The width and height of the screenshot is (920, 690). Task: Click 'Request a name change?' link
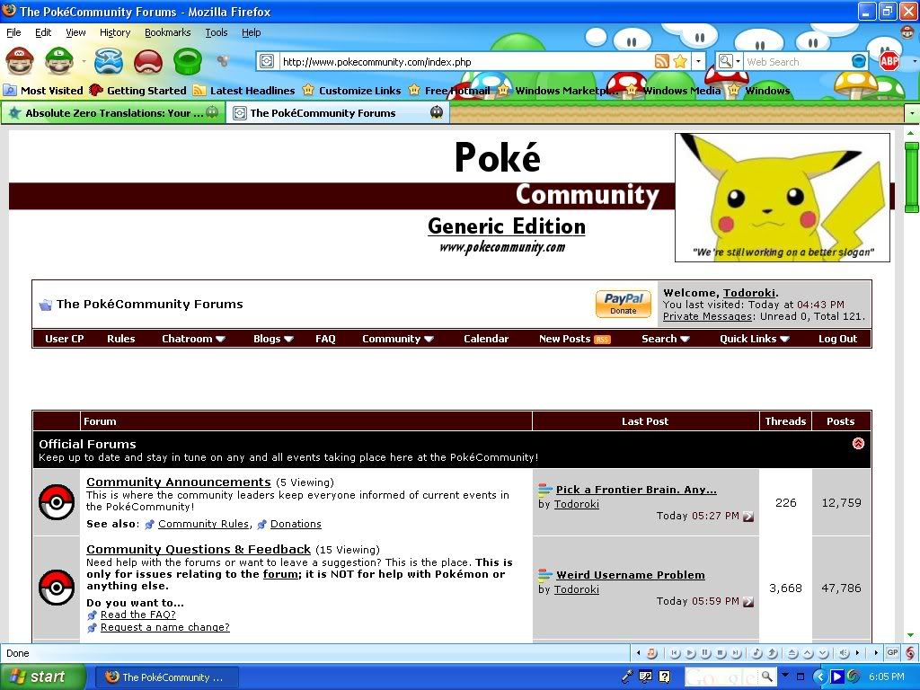pos(165,627)
